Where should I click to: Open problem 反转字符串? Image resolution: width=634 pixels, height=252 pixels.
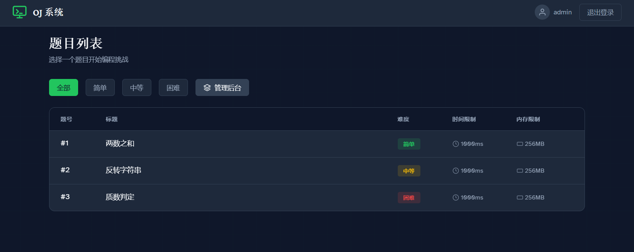[x=123, y=170]
